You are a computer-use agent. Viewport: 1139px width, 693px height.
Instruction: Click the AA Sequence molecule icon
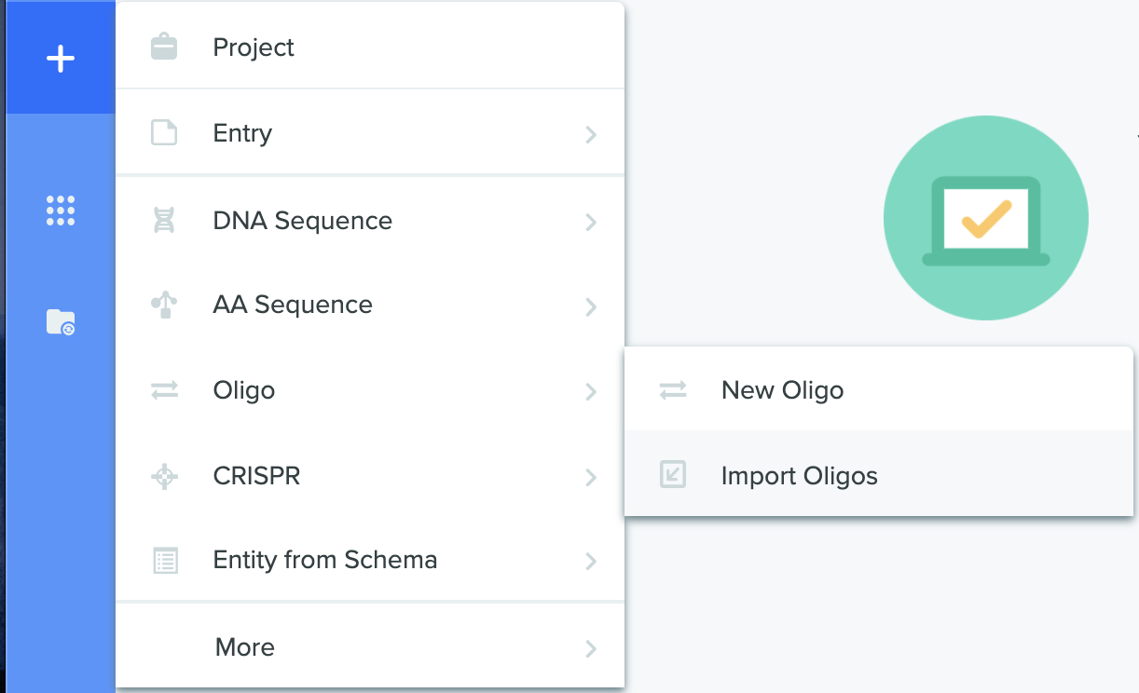[x=164, y=305]
